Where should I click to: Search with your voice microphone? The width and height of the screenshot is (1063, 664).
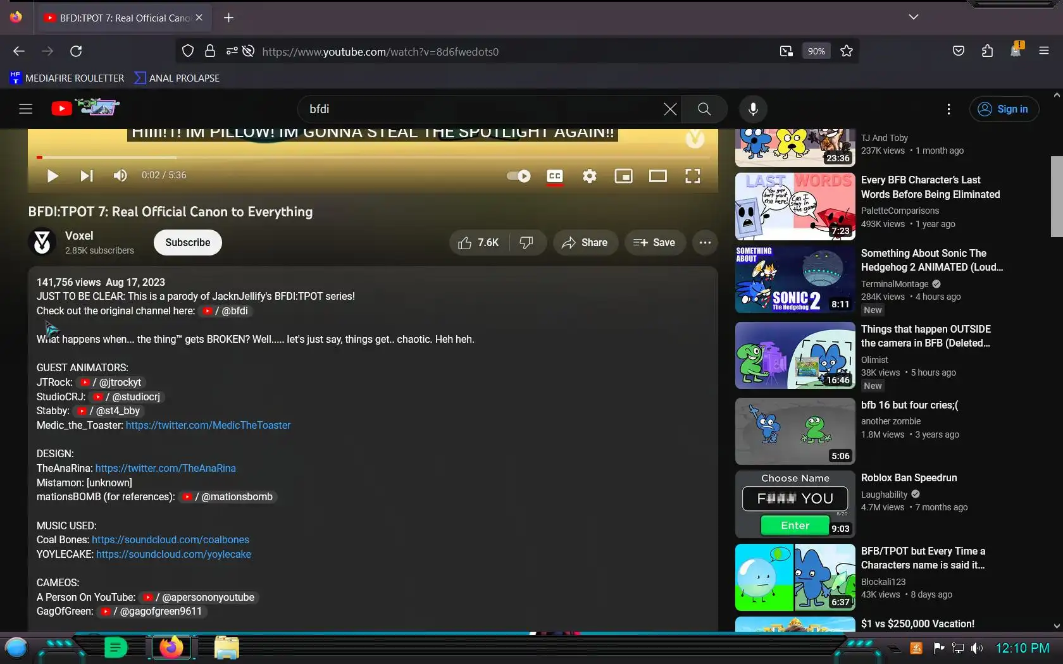[753, 109]
